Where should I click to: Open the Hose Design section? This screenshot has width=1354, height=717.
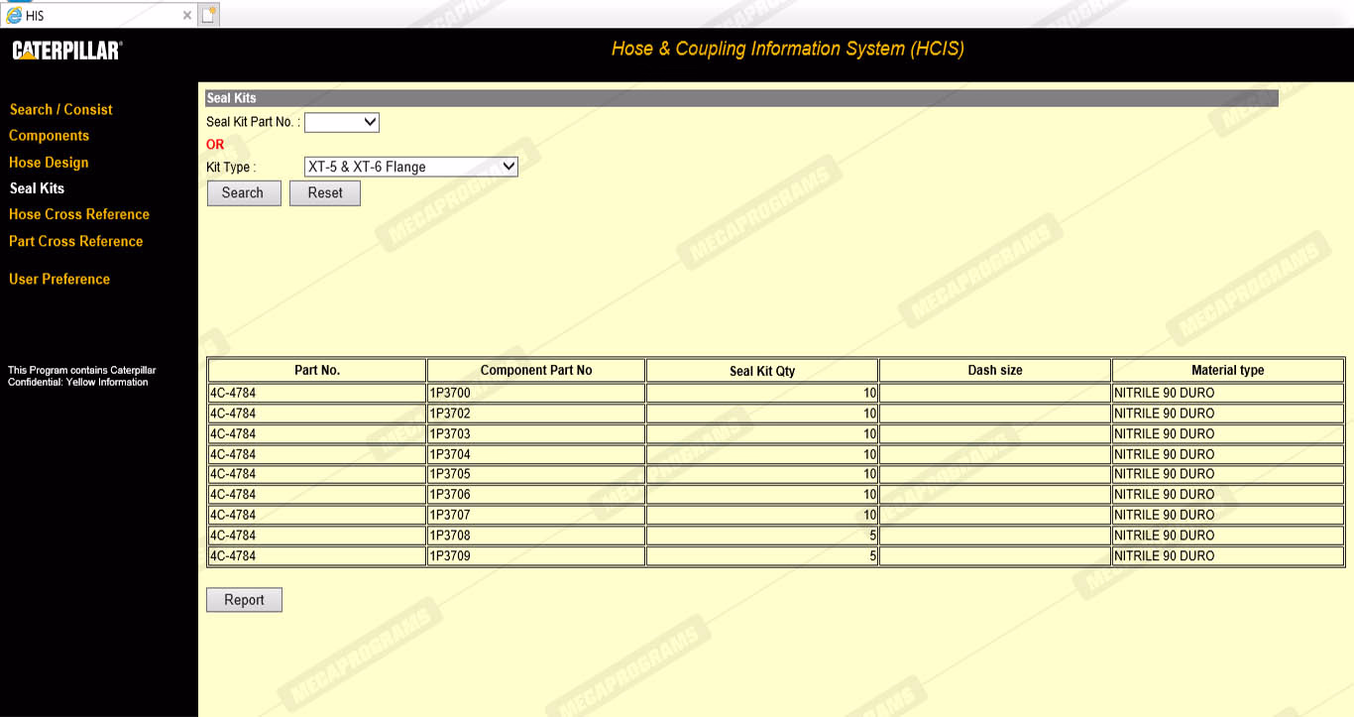coord(49,163)
